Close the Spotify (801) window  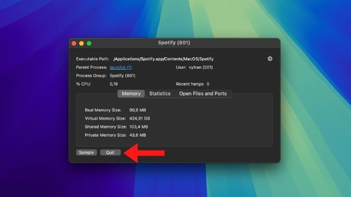click(74, 43)
